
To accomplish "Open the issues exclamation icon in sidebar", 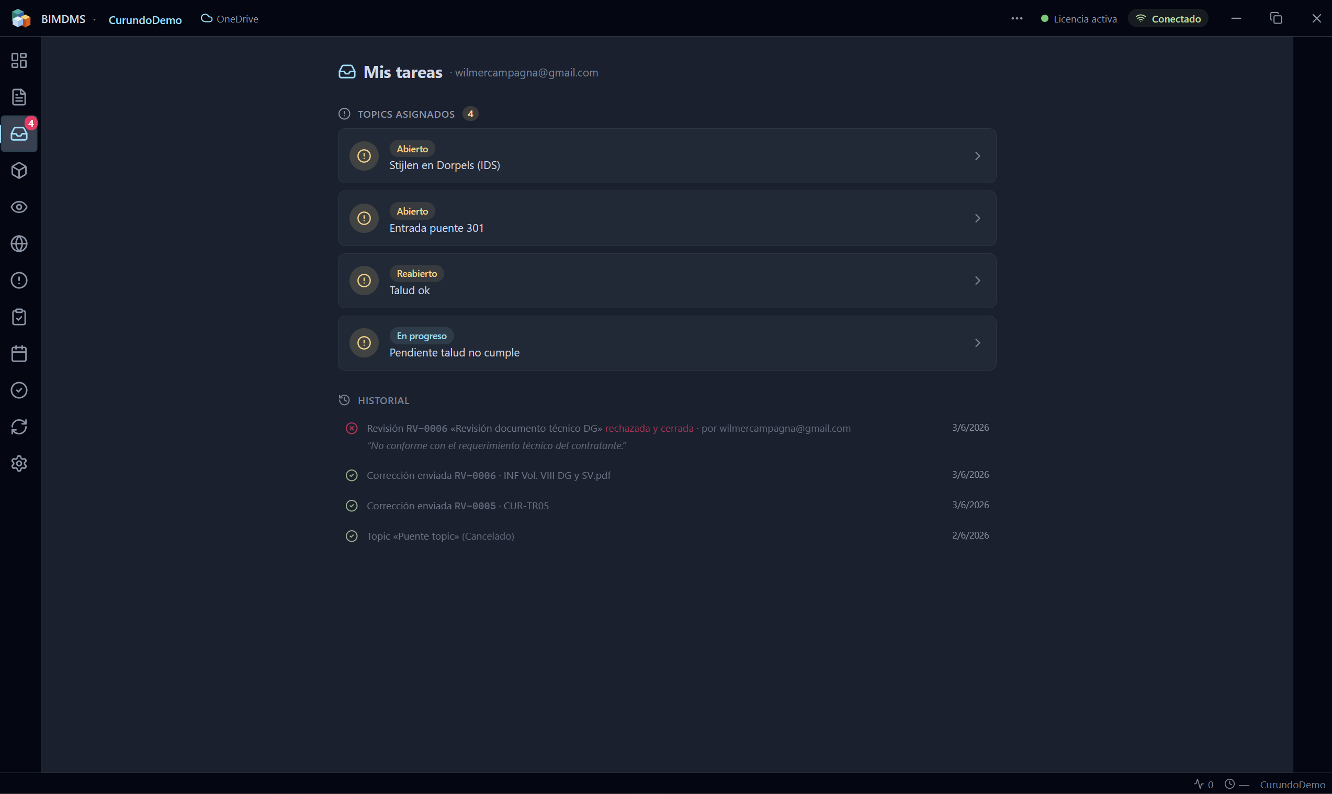I will (19, 281).
